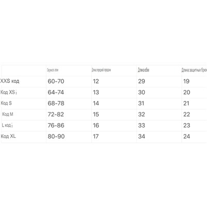Click the cell with value 29
Image resolution: width=207 pixels, height=207 pixels.
(141, 81)
